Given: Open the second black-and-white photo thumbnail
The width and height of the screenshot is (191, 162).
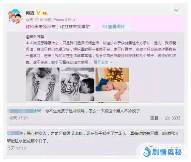Looking at the screenshot, I should [78, 84].
